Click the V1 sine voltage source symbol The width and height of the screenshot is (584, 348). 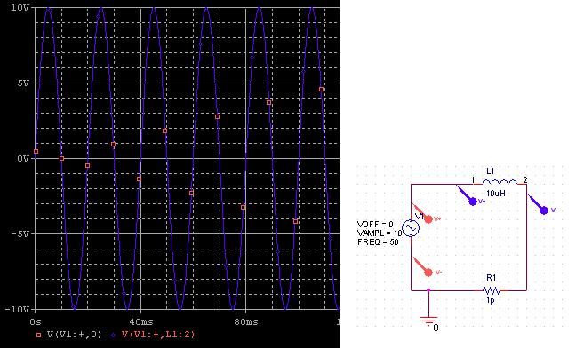point(411,228)
